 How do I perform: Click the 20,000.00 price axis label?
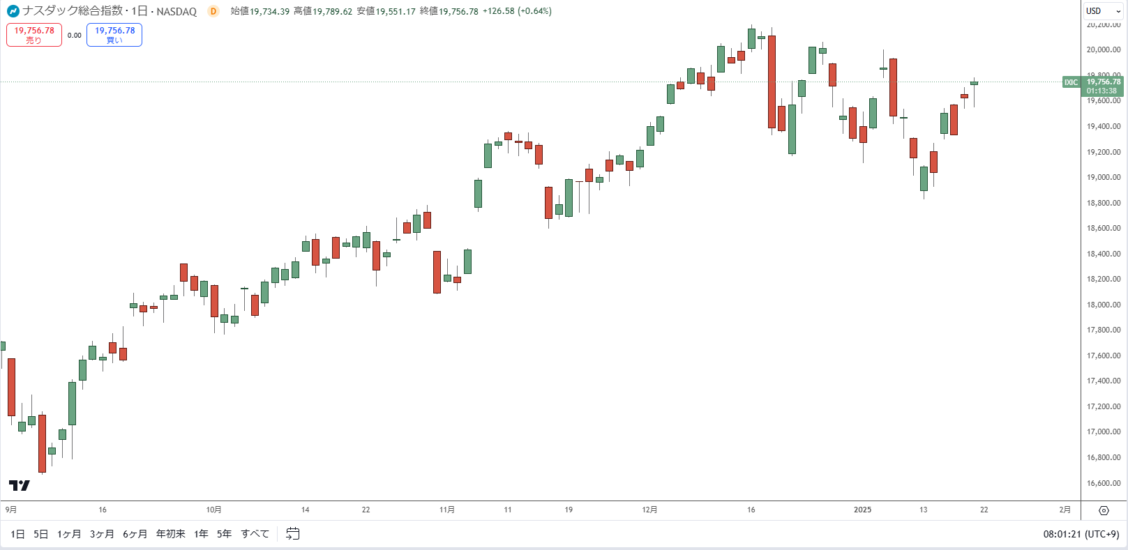(1104, 49)
